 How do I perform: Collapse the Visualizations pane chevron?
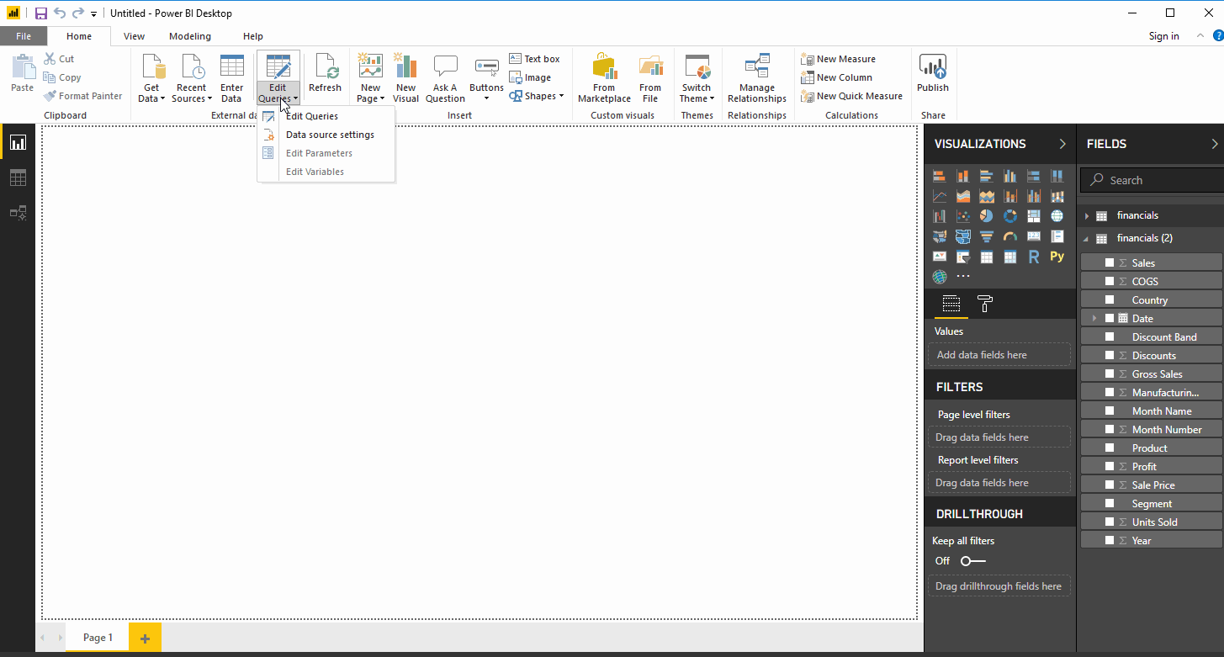(x=1062, y=144)
